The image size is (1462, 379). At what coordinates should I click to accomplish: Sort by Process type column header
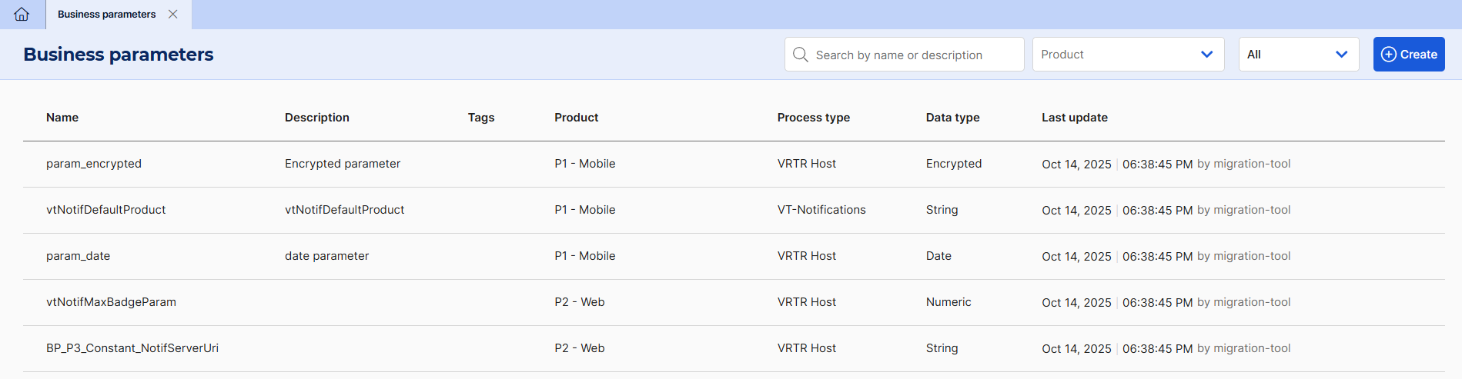[813, 118]
